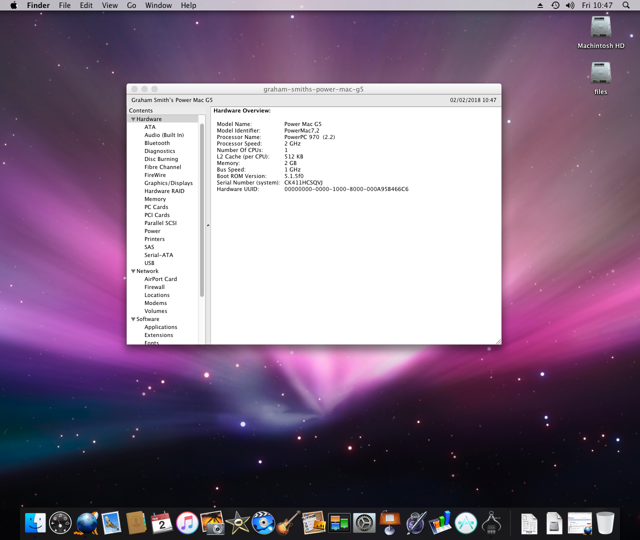Select Firewall under Network

[154, 287]
